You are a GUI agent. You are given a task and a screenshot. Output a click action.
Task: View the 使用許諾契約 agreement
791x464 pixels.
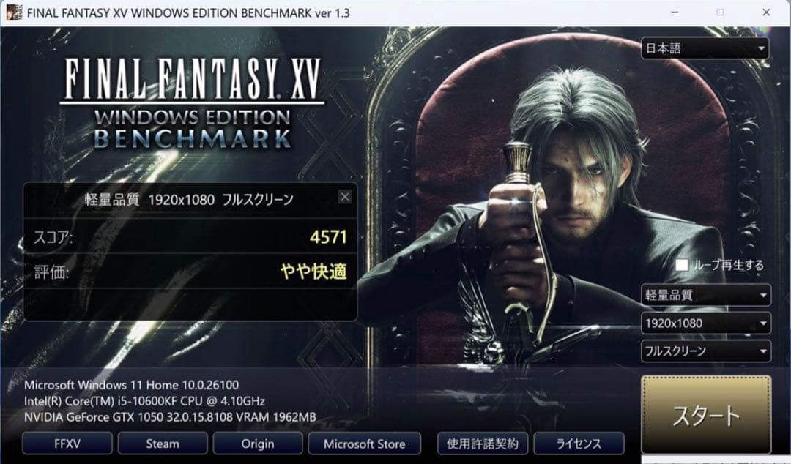(x=482, y=444)
